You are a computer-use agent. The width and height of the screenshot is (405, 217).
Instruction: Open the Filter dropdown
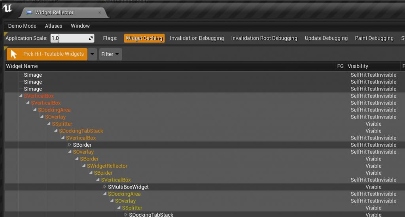point(111,54)
